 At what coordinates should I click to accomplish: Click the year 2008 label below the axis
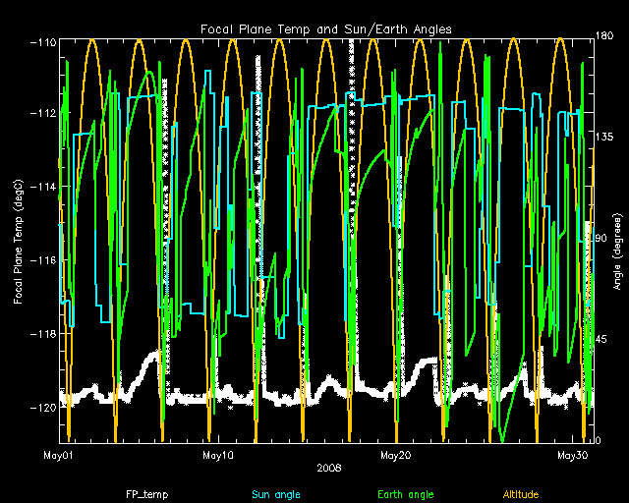pyautogui.click(x=327, y=468)
